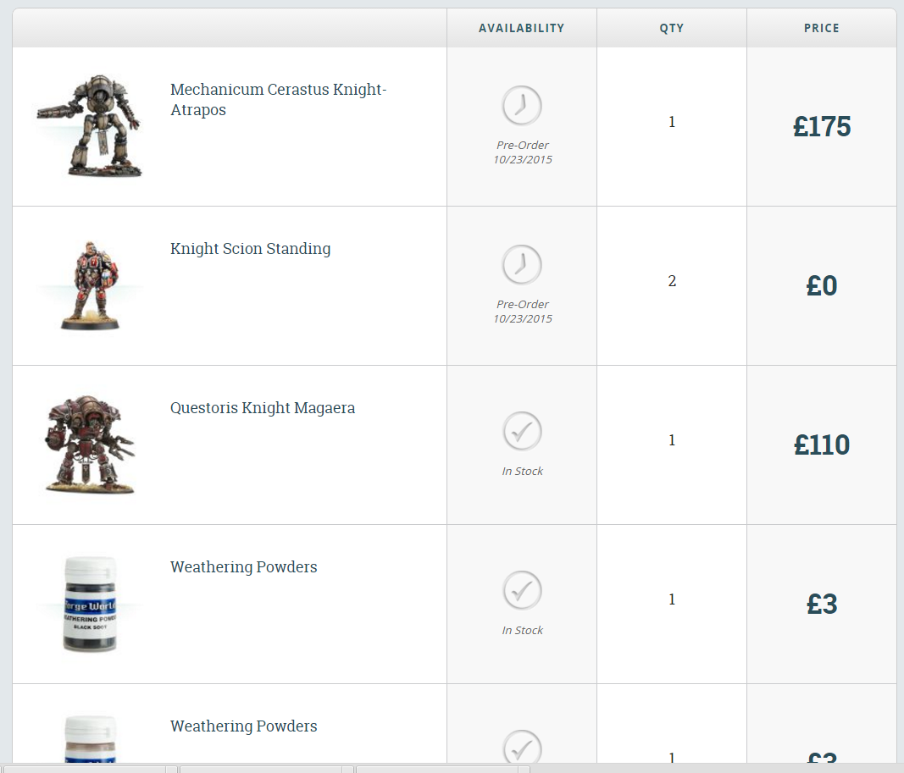Click Pre-Order date text under Knight-Atrapos clock

[523, 152]
